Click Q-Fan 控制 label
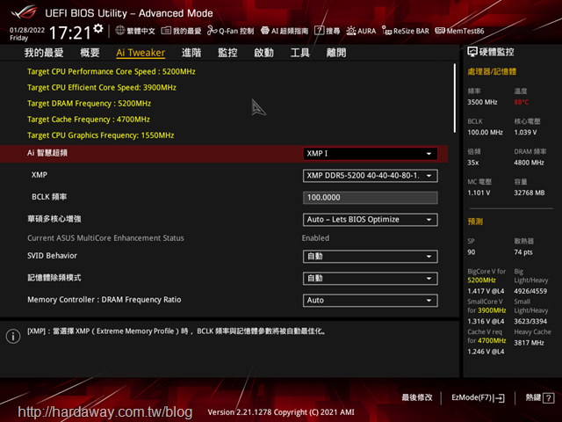This screenshot has width=562, height=422. [236, 31]
